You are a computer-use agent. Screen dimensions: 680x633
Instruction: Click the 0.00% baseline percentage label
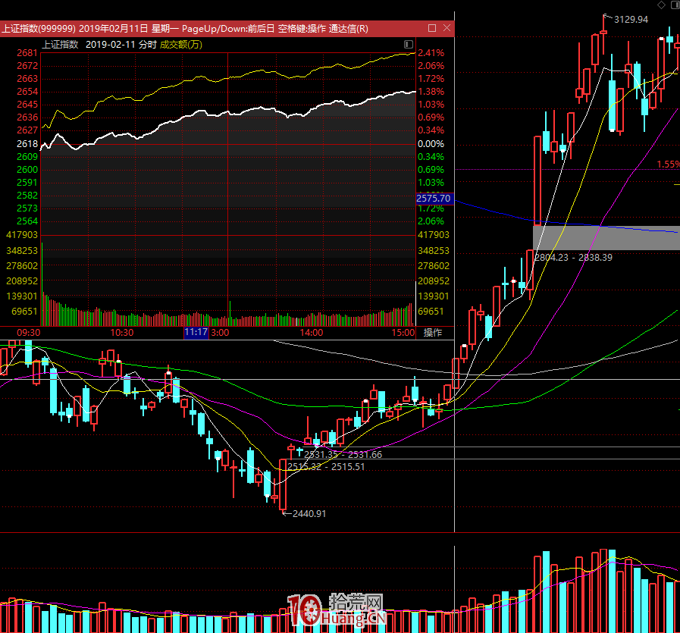(431, 144)
